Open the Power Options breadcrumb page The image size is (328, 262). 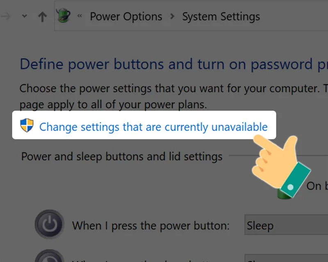125,16
